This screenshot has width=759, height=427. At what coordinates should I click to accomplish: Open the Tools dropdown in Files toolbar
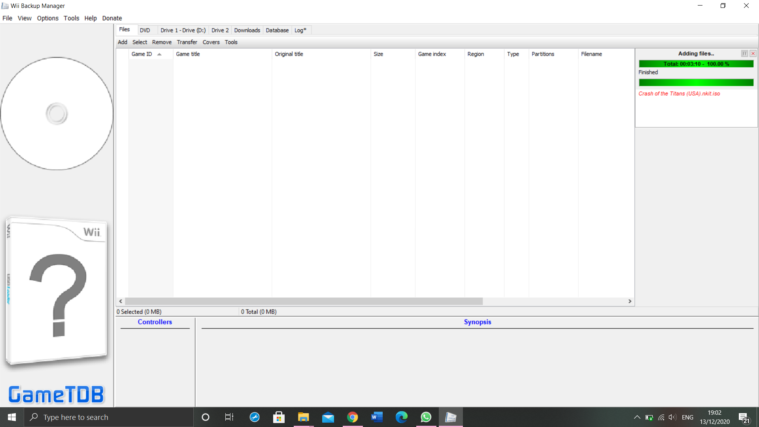(231, 42)
